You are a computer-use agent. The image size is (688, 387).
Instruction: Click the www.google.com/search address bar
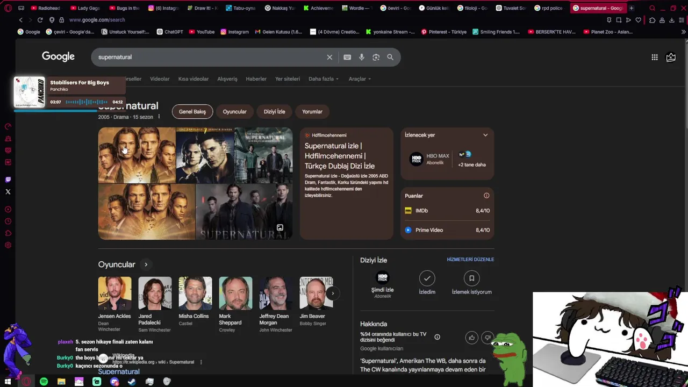tap(97, 20)
